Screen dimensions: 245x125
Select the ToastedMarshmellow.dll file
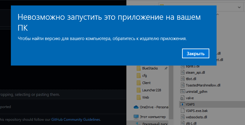pyautogui.click(x=203, y=85)
